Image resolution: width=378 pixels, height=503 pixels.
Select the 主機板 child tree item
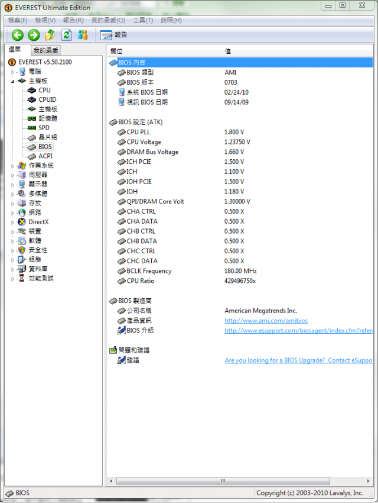(48, 109)
